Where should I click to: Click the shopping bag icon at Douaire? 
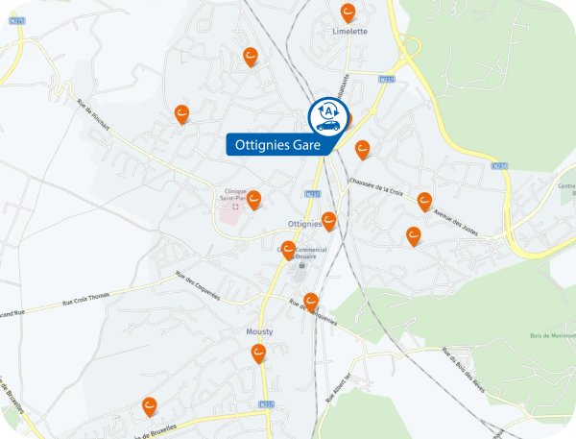pos(302,265)
